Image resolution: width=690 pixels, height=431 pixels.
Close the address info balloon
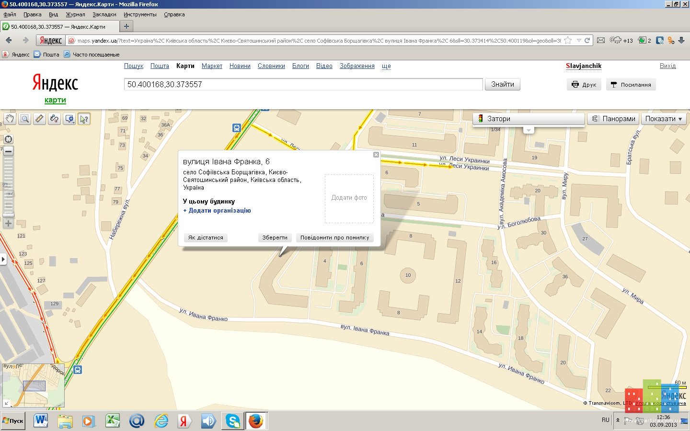click(x=376, y=155)
